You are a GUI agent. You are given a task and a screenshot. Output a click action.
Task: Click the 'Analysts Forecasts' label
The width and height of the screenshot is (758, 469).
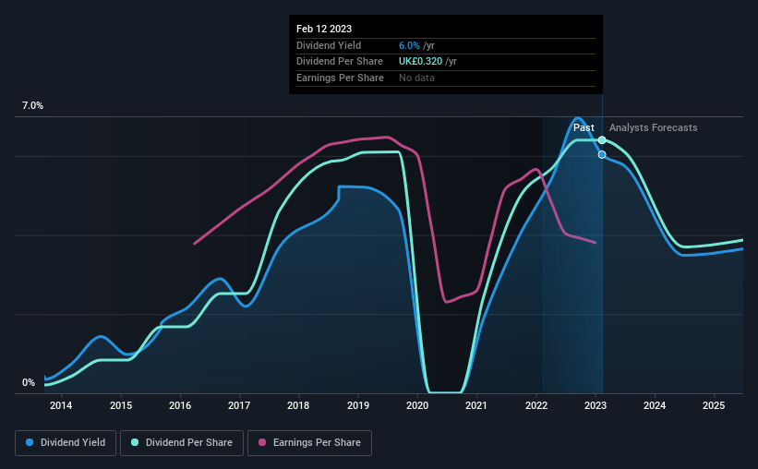[x=653, y=127]
